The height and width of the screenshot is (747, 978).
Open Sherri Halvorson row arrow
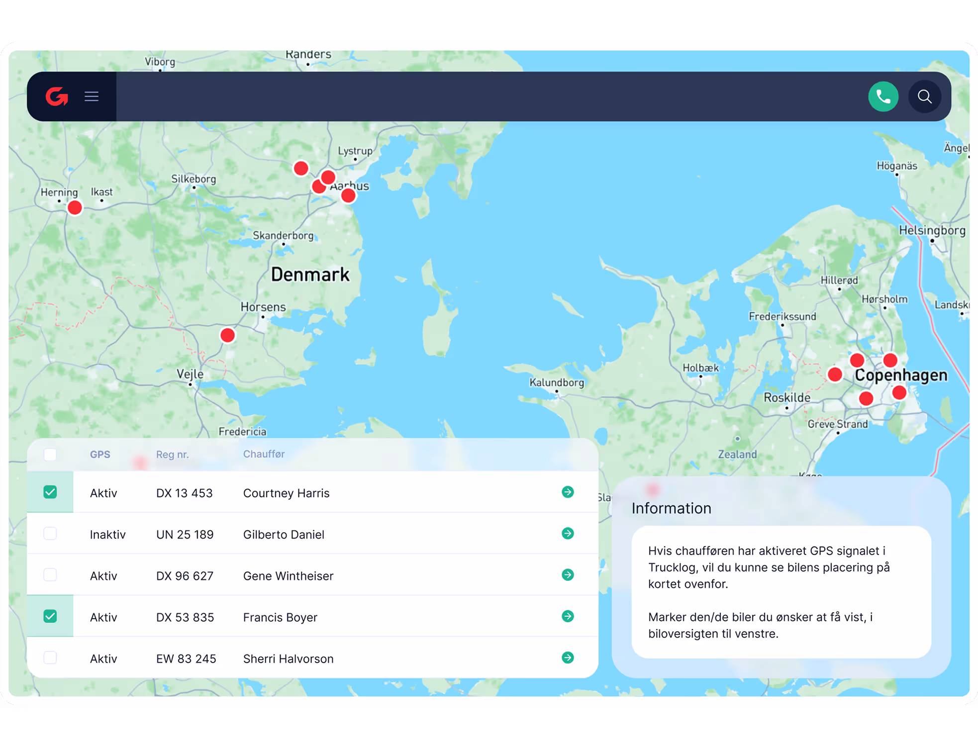point(568,658)
